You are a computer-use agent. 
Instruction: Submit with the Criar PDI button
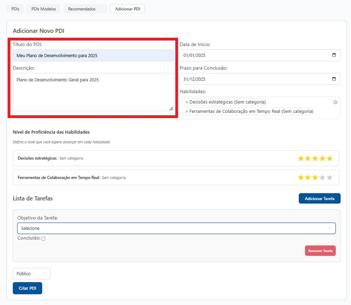(27, 288)
